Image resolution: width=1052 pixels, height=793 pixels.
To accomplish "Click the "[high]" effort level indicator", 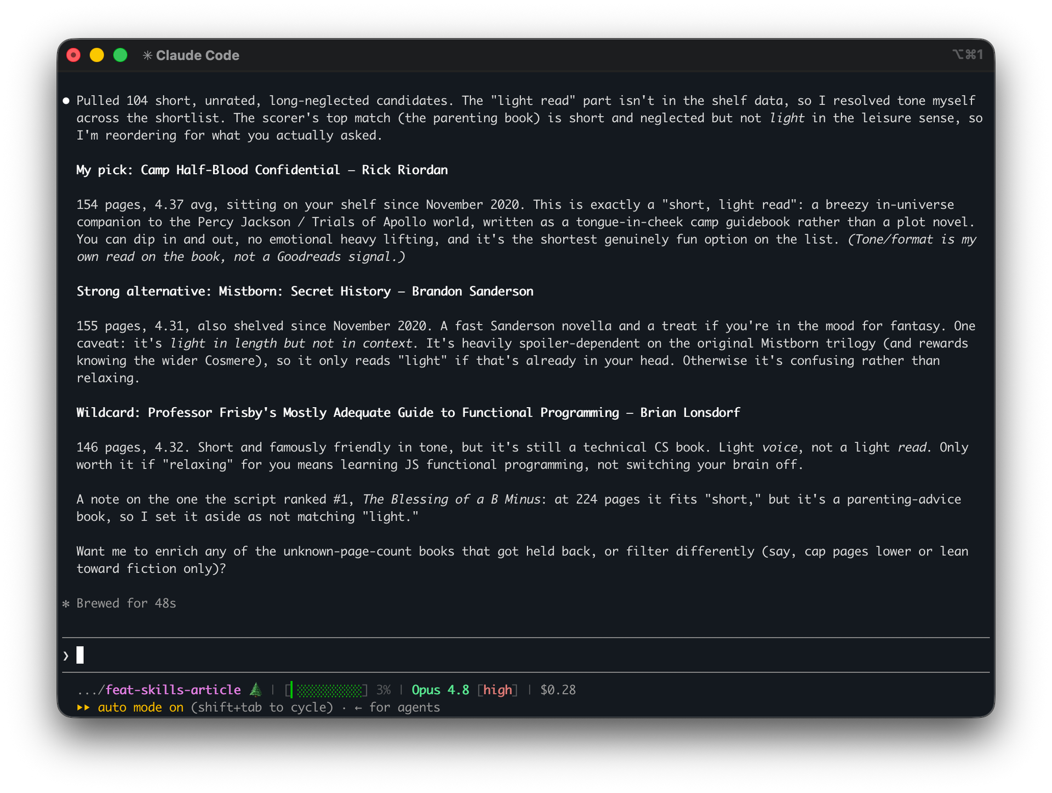I will click(x=498, y=690).
